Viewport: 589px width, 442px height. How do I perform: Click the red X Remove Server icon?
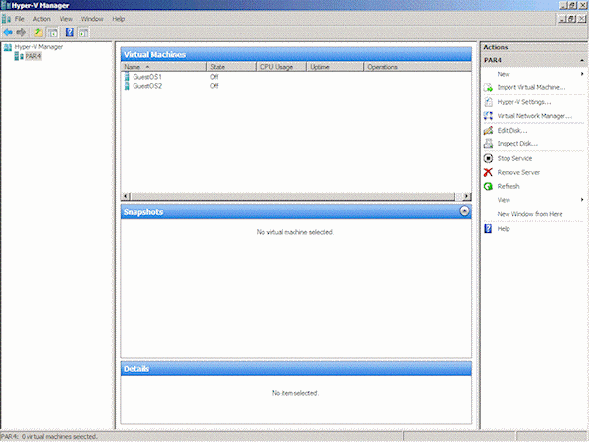click(488, 172)
